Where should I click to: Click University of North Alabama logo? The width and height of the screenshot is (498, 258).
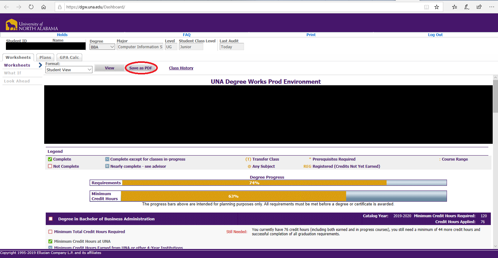pyautogui.click(x=32, y=25)
